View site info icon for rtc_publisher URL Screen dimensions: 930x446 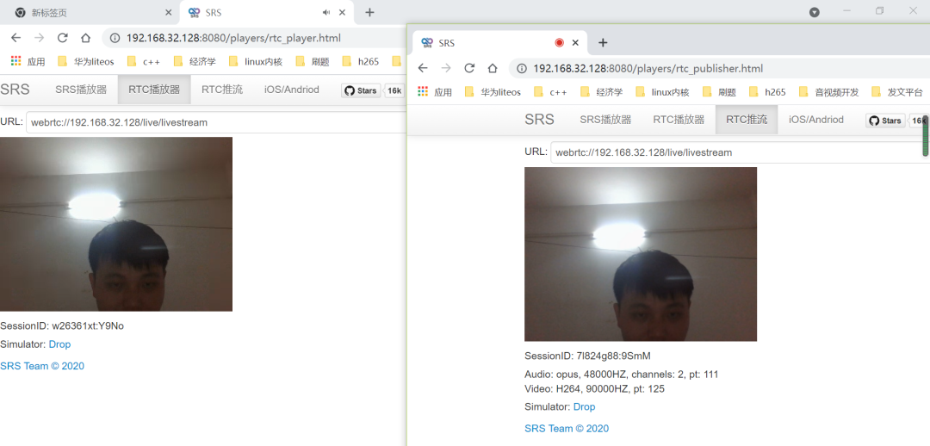point(522,68)
